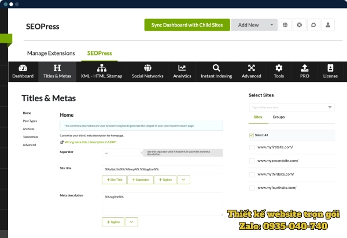Open Home settings in side menu
347x238 pixels.
(x=27, y=113)
